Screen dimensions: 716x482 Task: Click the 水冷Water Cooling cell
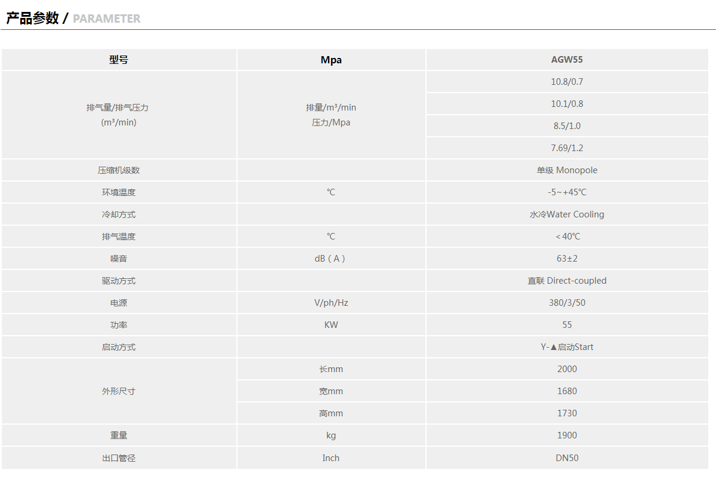click(567, 214)
